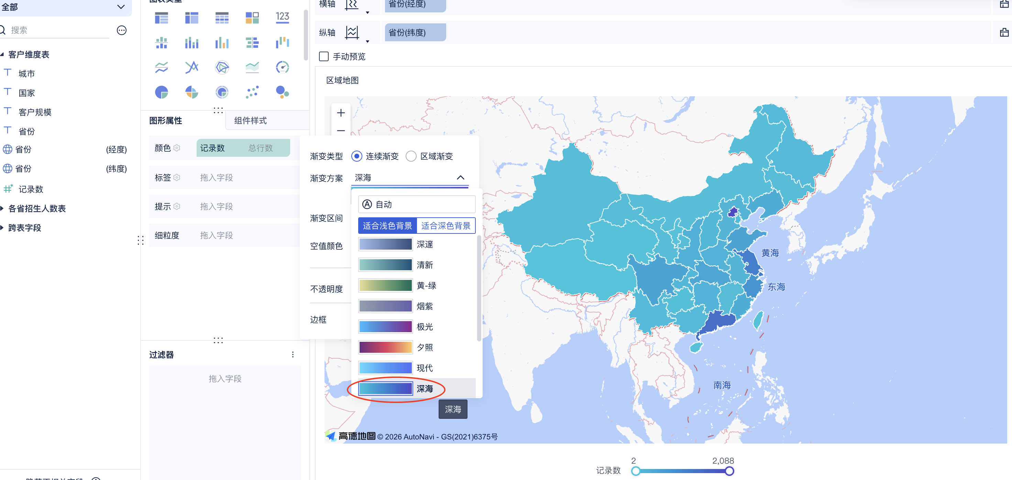Open the color settings gear icon
The height and width of the screenshot is (480, 1012).
click(177, 148)
